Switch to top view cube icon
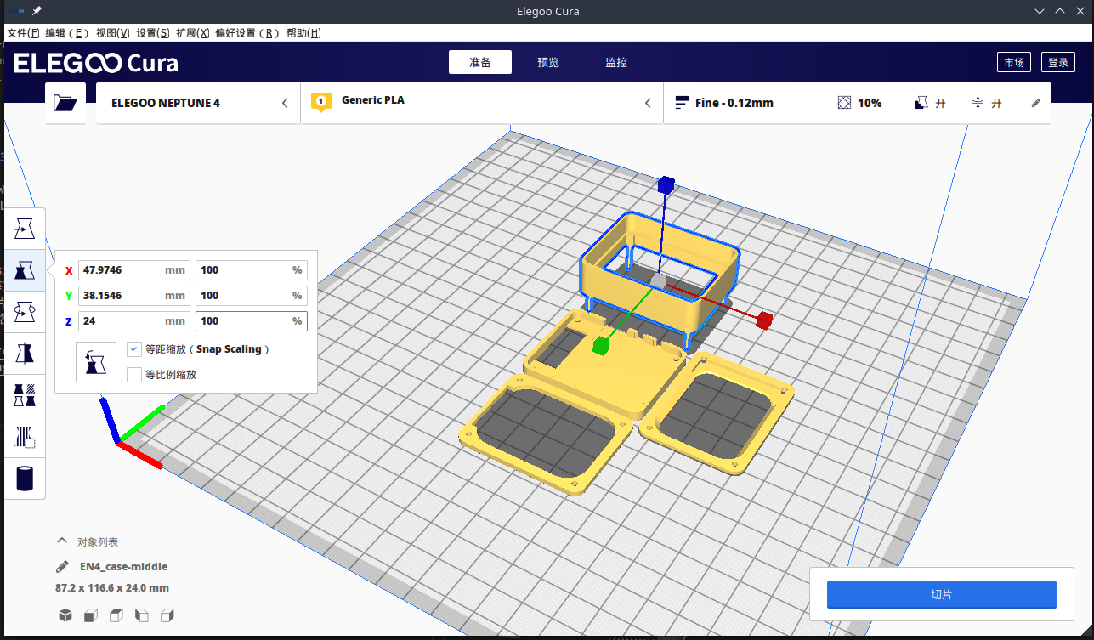 (x=116, y=615)
